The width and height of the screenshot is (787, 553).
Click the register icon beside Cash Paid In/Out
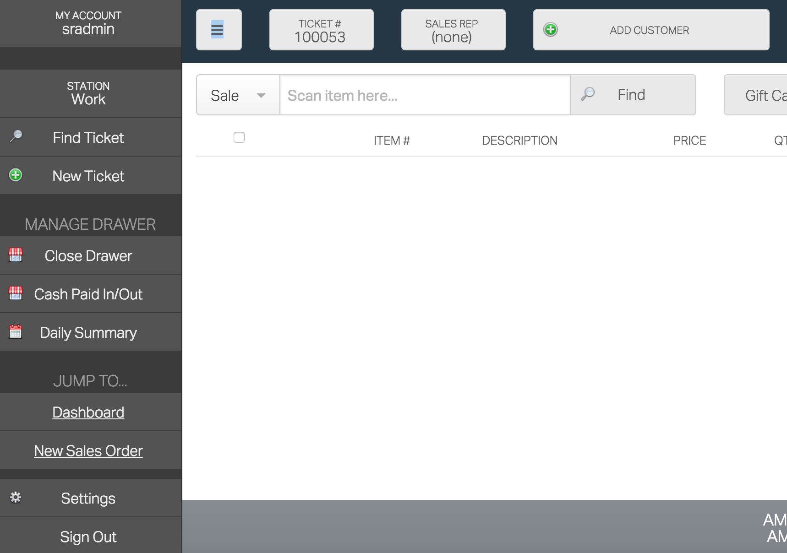pos(16,293)
